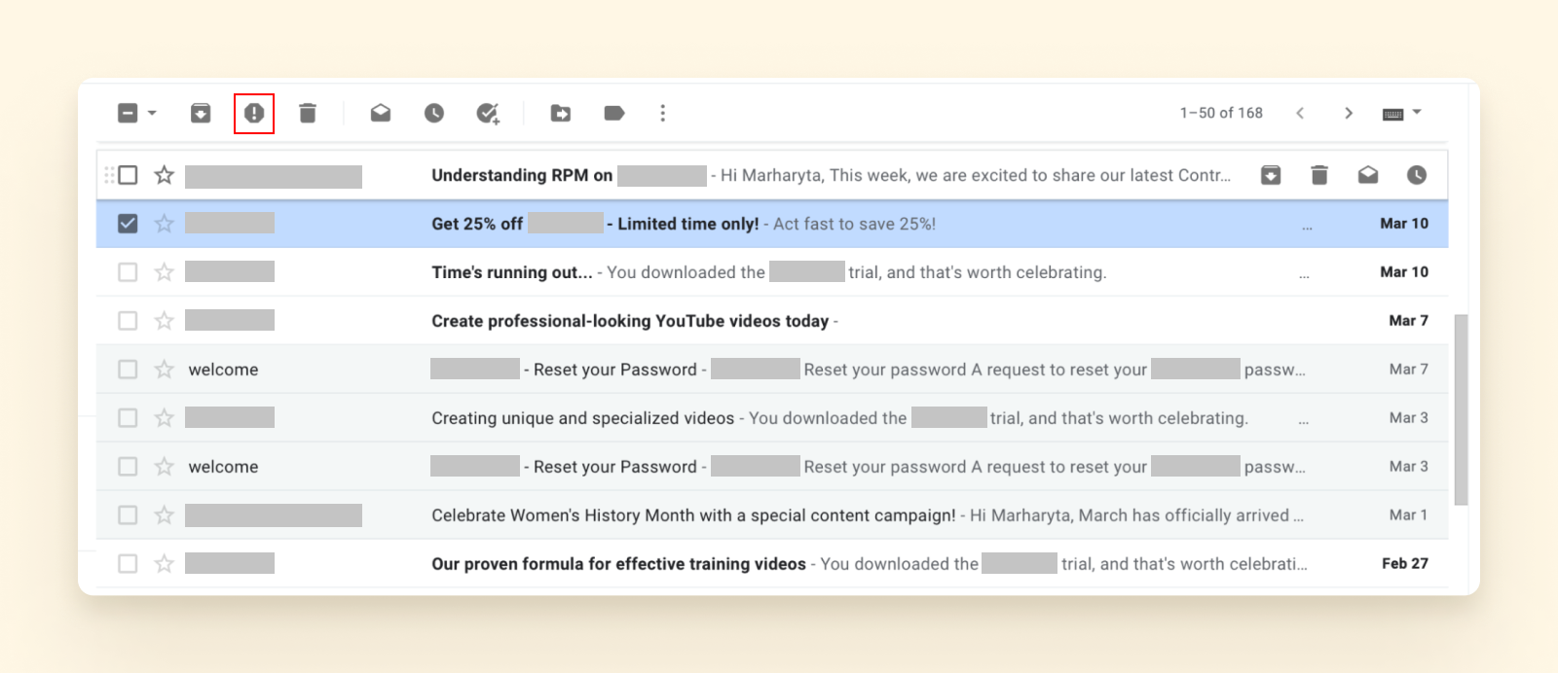1558x673 pixels.
Task: Click the vertical scrollbar thumb of the list
Action: tap(1461, 409)
